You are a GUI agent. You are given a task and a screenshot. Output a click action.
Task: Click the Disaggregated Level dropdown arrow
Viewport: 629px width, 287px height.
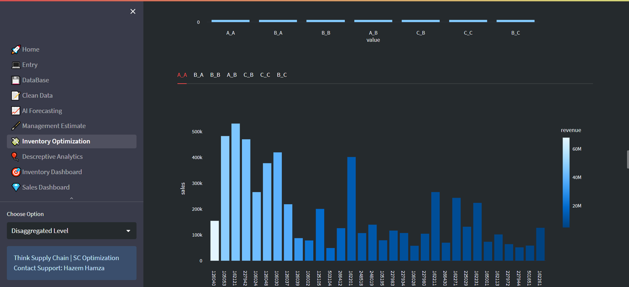pos(128,231)
